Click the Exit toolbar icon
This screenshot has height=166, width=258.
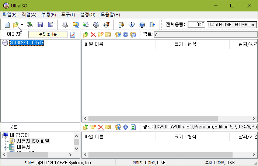coord(152,25)
